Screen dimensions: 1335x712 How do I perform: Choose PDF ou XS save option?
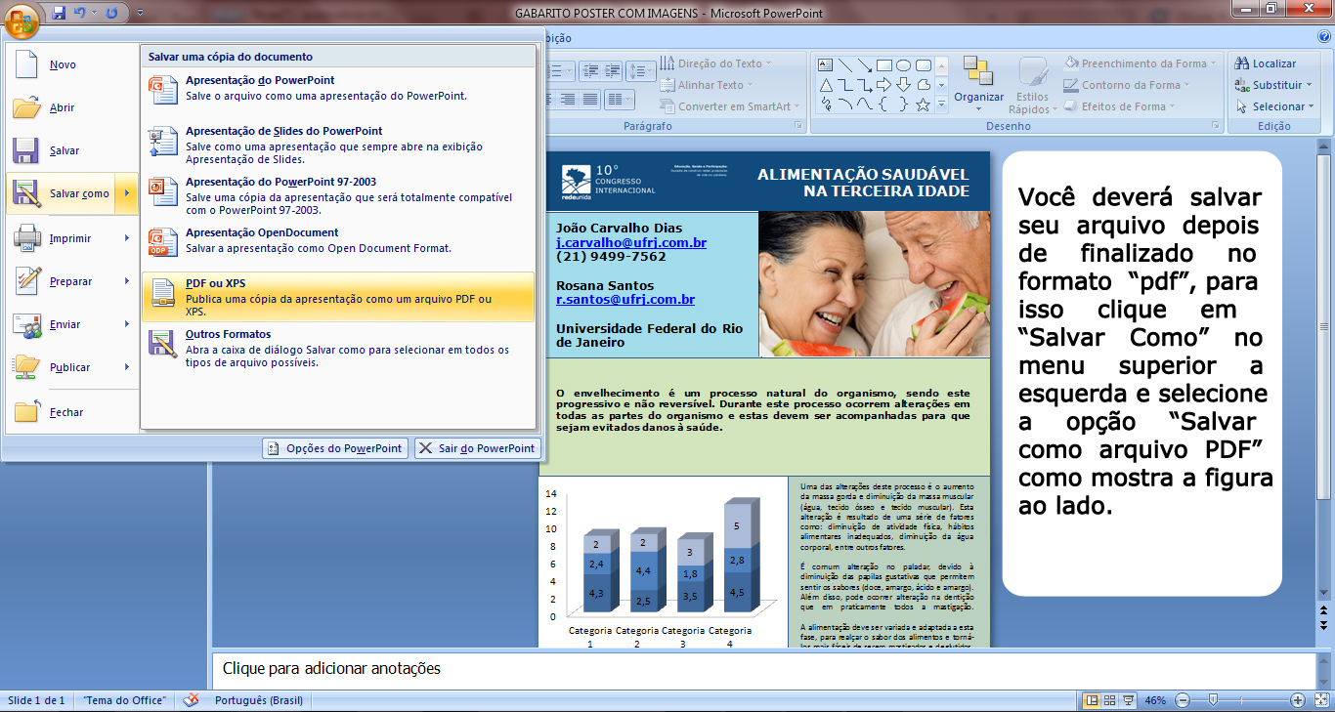(338, 297)
